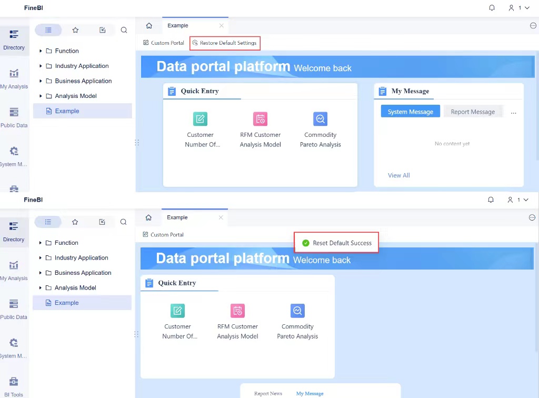Open Public Data in bottom sidebar
539x398 pixels.
tap(14, 310)
